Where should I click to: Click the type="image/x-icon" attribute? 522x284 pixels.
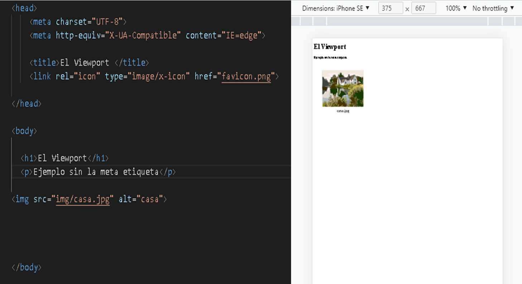148,76
